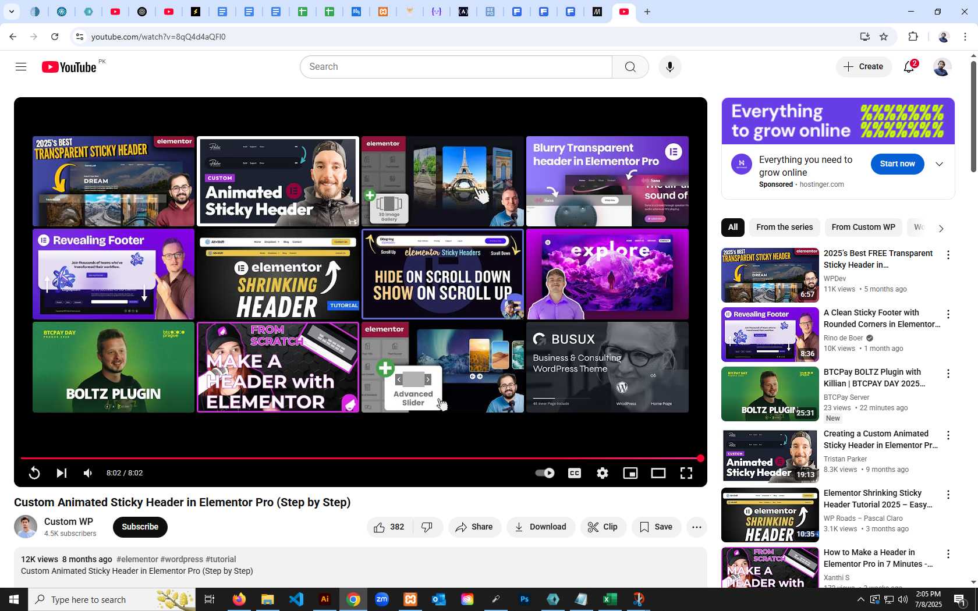Image resolution: width=978 pixels, height=611 pixels.
Task: Download the video
Action: click(540, 527)
